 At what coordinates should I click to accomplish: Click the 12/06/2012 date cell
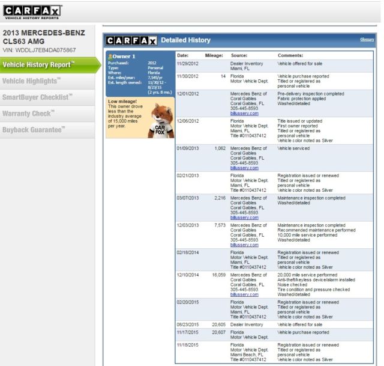point(187,121)
